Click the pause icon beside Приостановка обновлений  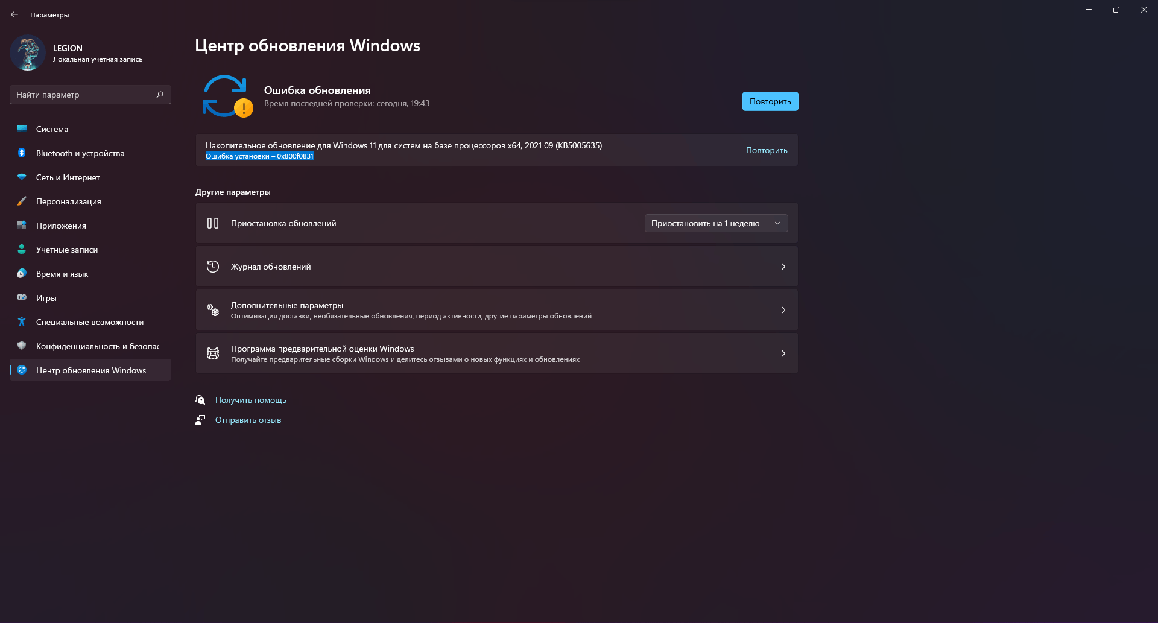(213, 223)
